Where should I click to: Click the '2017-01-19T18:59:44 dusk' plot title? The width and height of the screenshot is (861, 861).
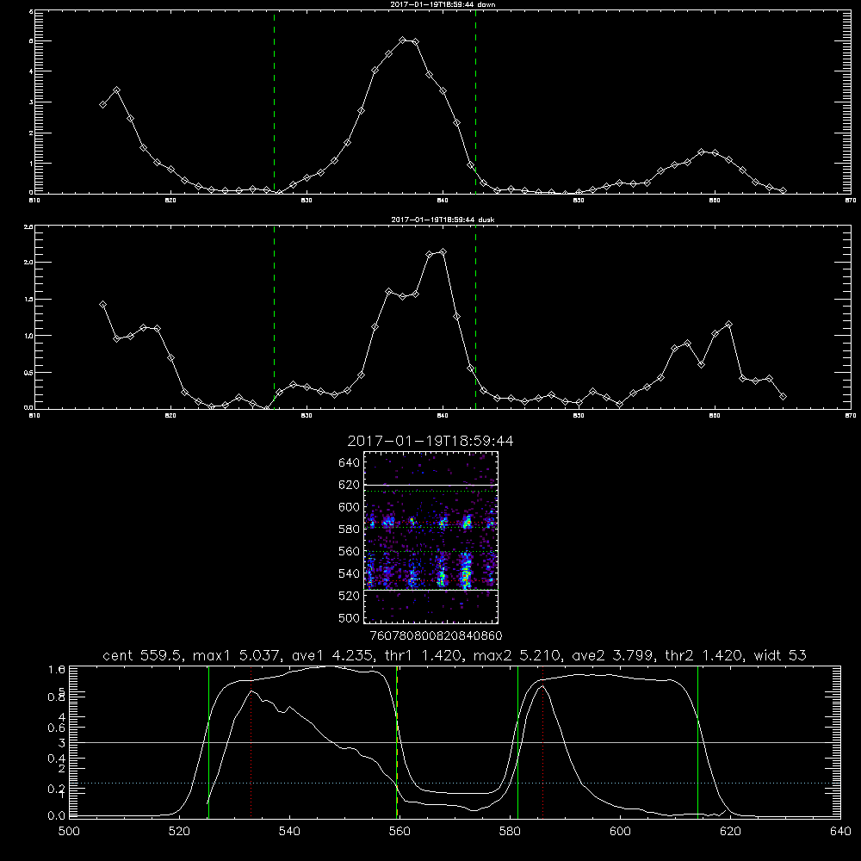click(443, 220)
